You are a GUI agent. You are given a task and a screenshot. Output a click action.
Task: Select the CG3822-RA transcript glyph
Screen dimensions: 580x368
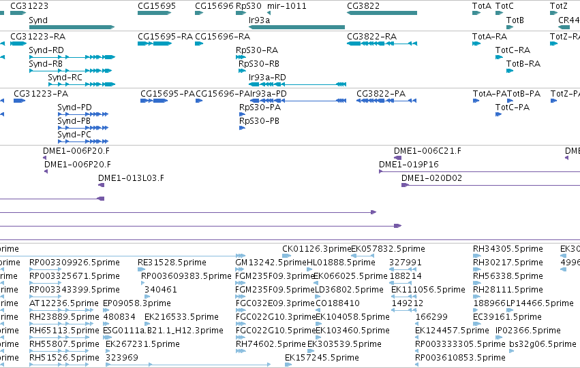(x=382, y=44)
